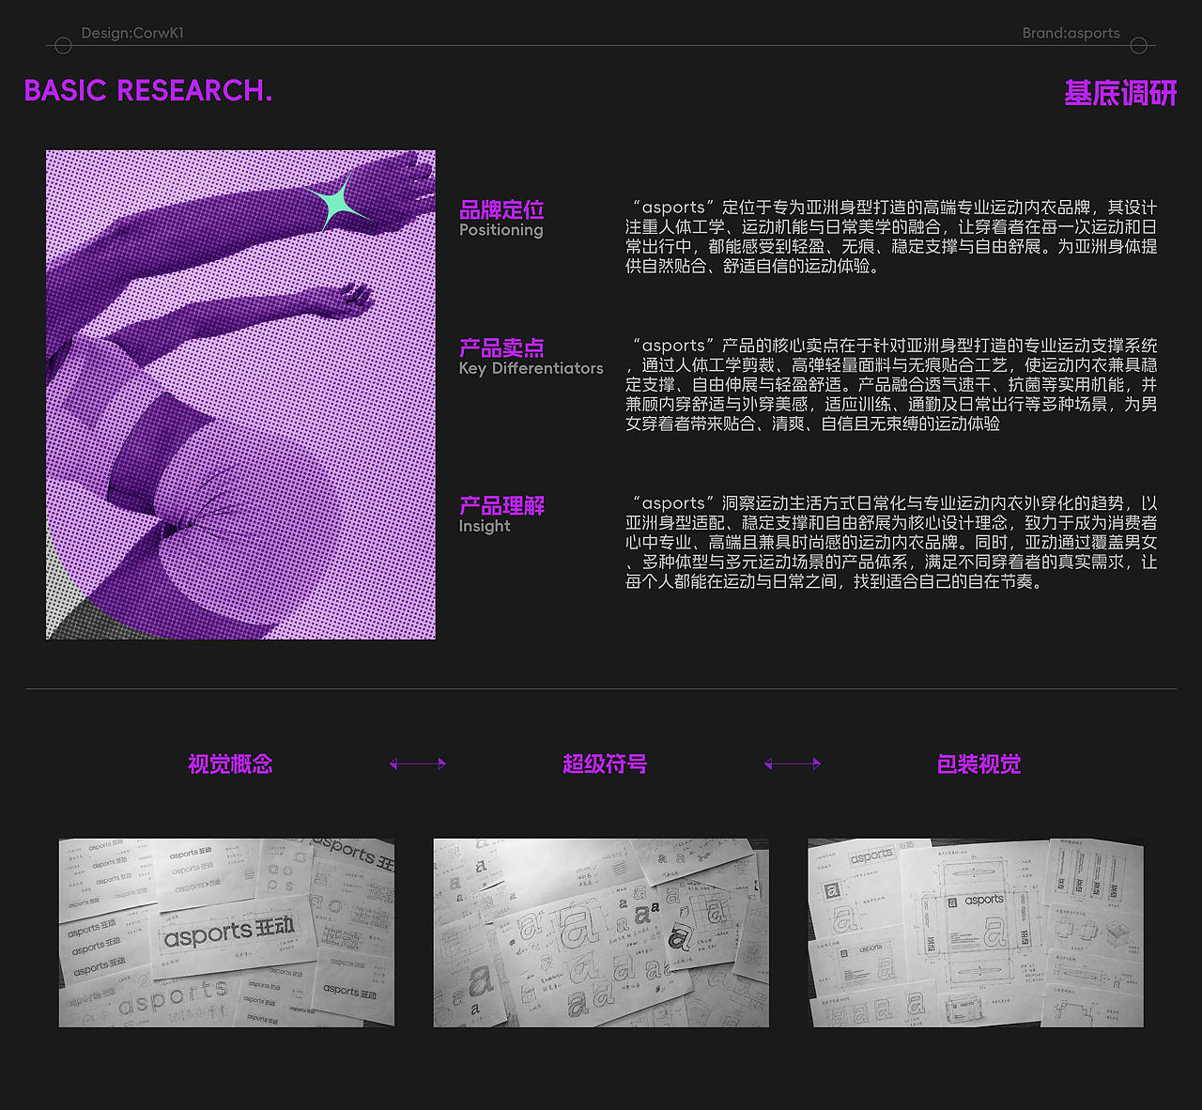Screen dimensions: 1202x1110
Task: Click the product insight paragraph text
Action: pyautogui.click(x=891, y=542)
